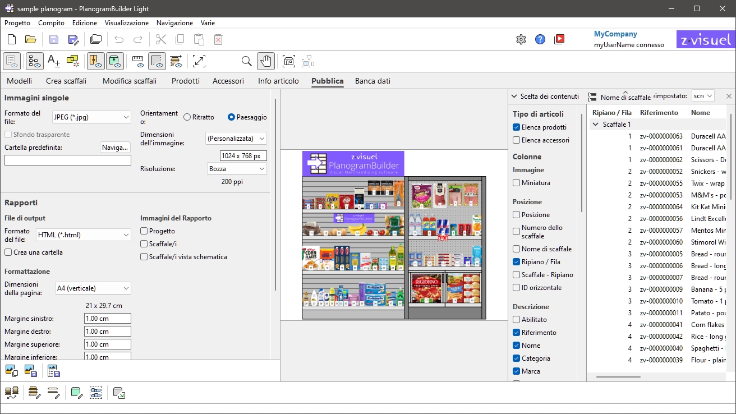
Task: Check Elenca accessori checkbox
Action: tap(517, 140)
